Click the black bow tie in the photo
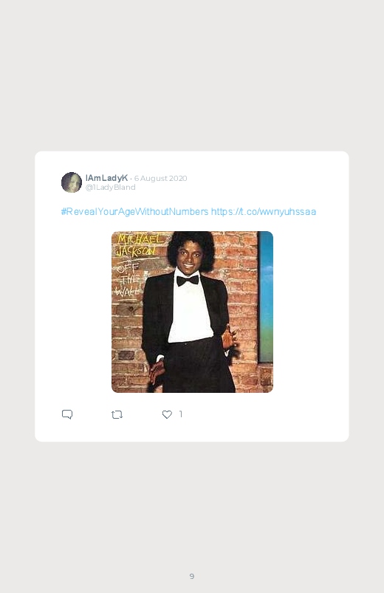The height and width of the screenshot is (593, 384). pyautogui.click(x=188, y=280)
